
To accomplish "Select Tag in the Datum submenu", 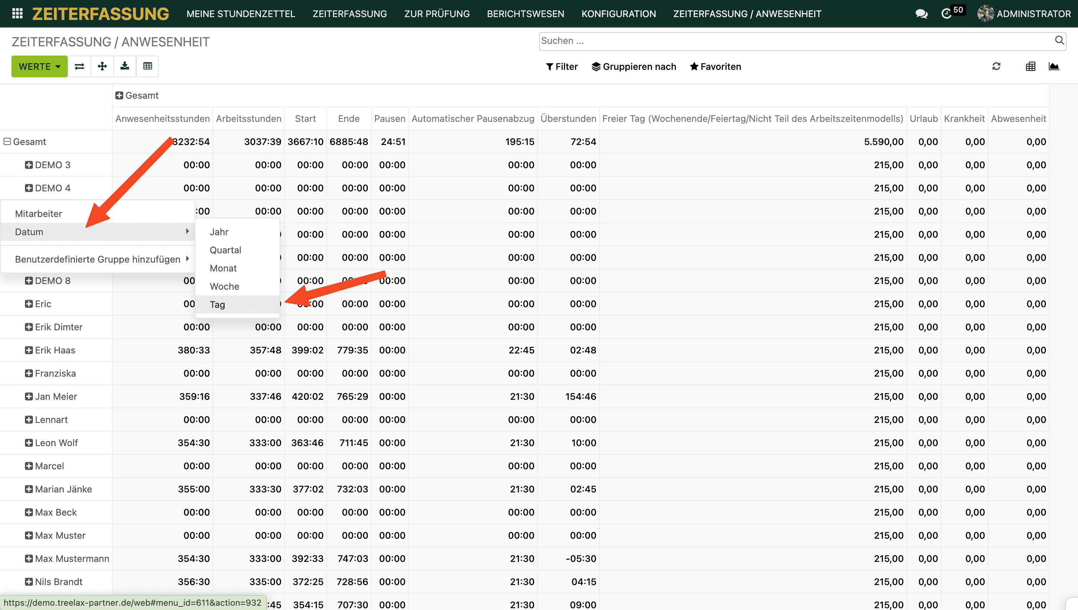I will click(x=217, y=305).
